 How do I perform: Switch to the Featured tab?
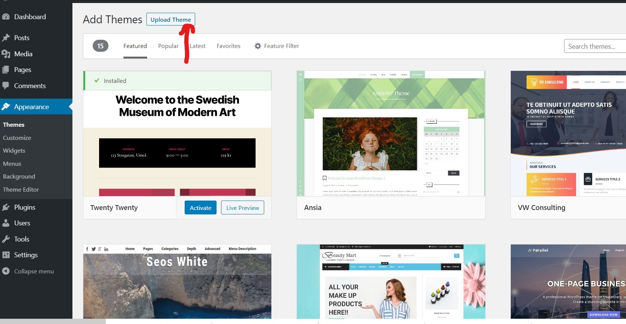tap(135, 46)
